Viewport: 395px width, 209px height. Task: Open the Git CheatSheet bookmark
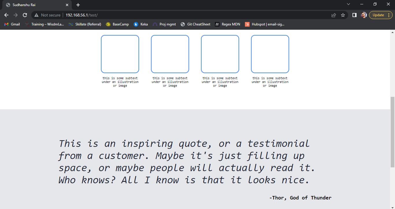[195, 24]
